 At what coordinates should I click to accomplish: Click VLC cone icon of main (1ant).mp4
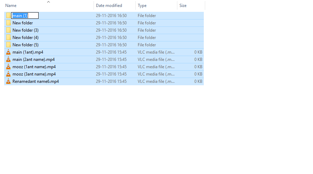pyautogui.click(x=8, y=52)
